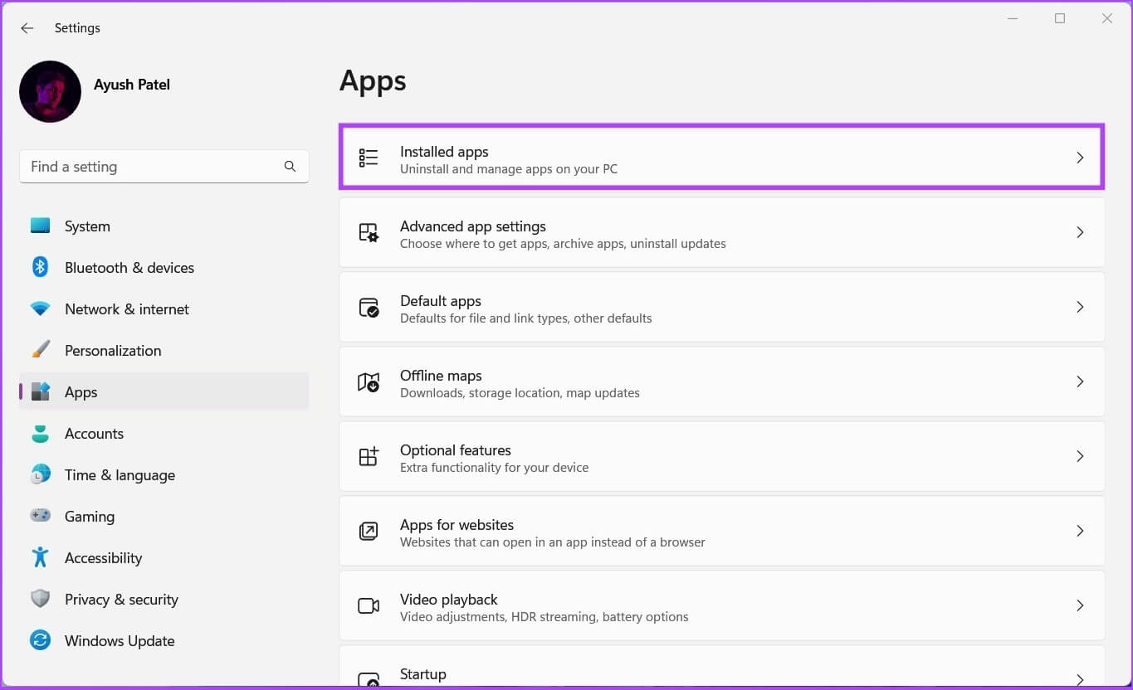Click the Apps for websites icon
This screenshot has width=1133, height=690.
[369, 531]
